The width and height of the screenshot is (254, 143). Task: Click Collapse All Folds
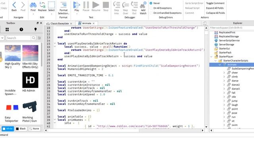pyautogui.click(x=216, y=13)
